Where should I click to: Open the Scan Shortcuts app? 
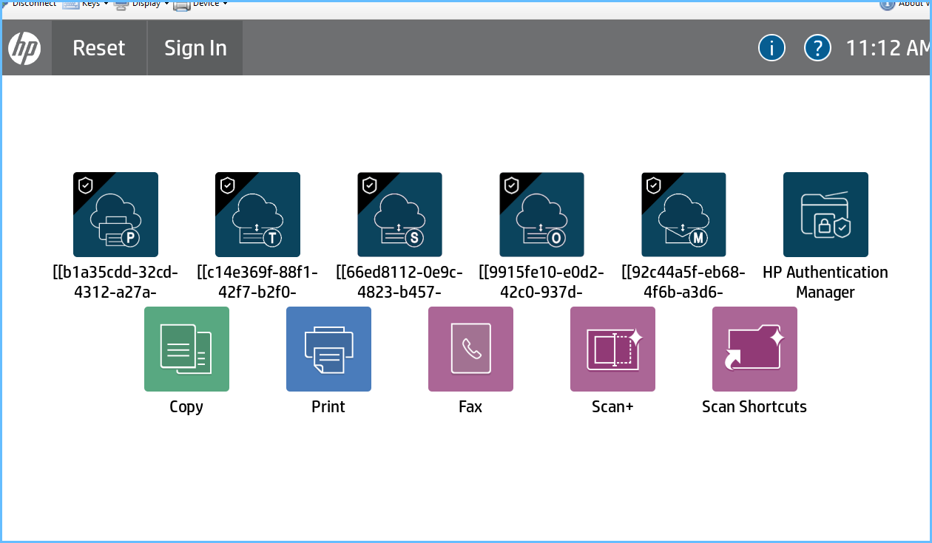pos(754,349)
